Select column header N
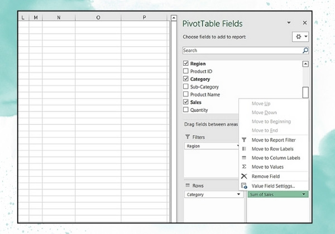Image resolution: width=335 pixels, height=234 pixels. coord(59,17)
